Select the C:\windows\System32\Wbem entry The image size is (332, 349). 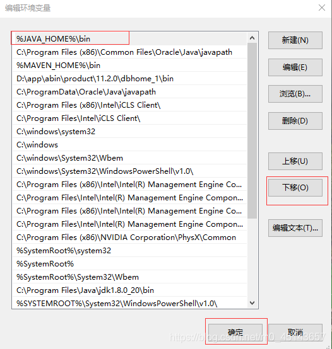tap(130, 158)
